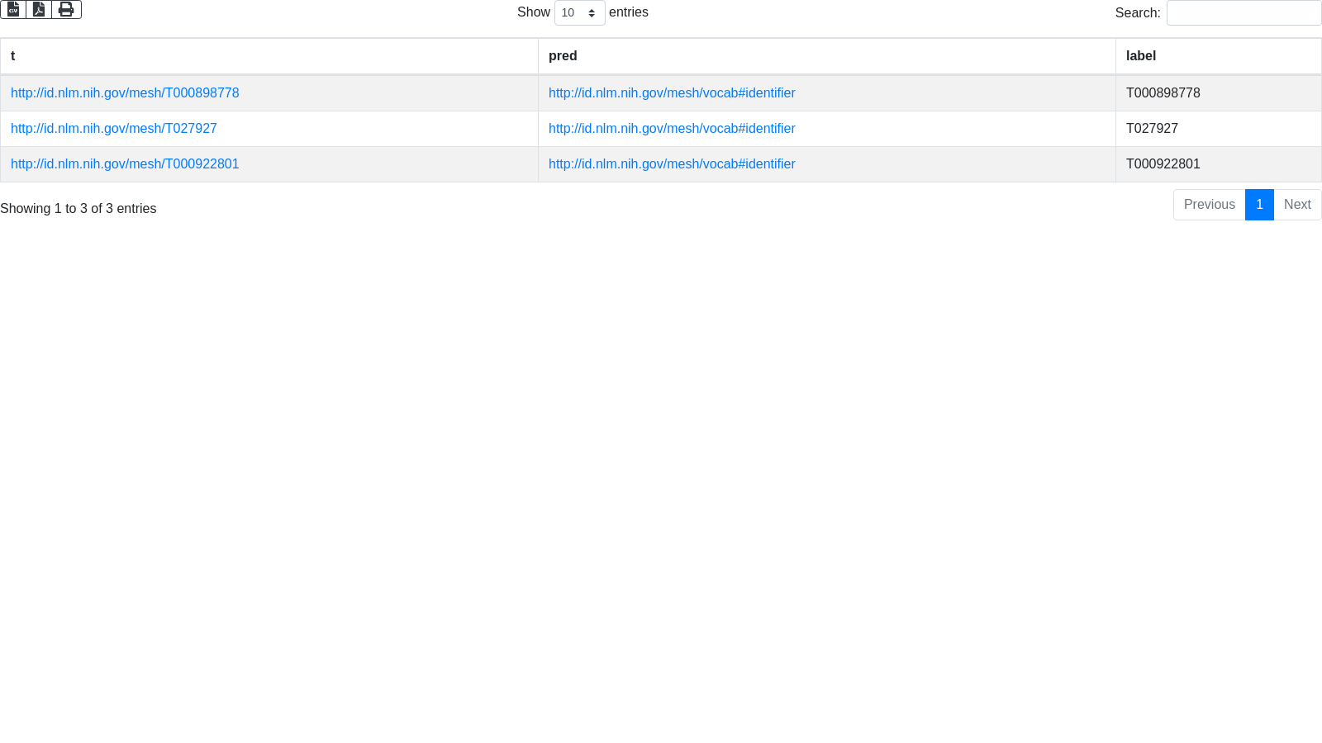Export the table as CSV file
The height and width of the screenshot is (743, 1322).
pos(13,9)
